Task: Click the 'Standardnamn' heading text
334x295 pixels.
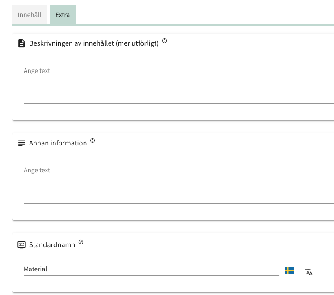Action: [52, 245]
